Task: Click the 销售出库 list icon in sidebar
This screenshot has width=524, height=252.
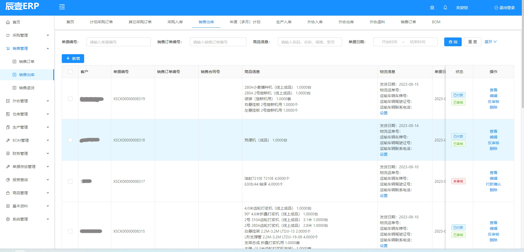Action: (14, 75)
